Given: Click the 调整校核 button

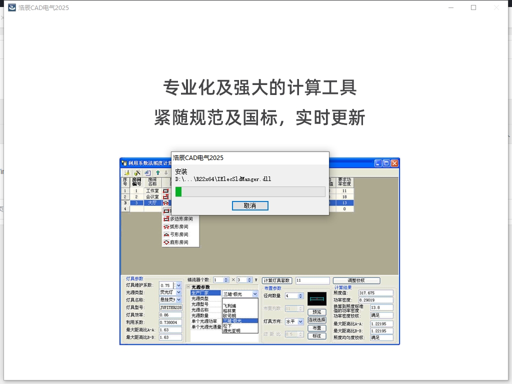Looking at the screenshot, I should click(x=356, y=280).
